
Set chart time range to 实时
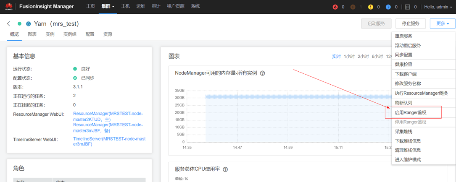[x=336, y=57]
